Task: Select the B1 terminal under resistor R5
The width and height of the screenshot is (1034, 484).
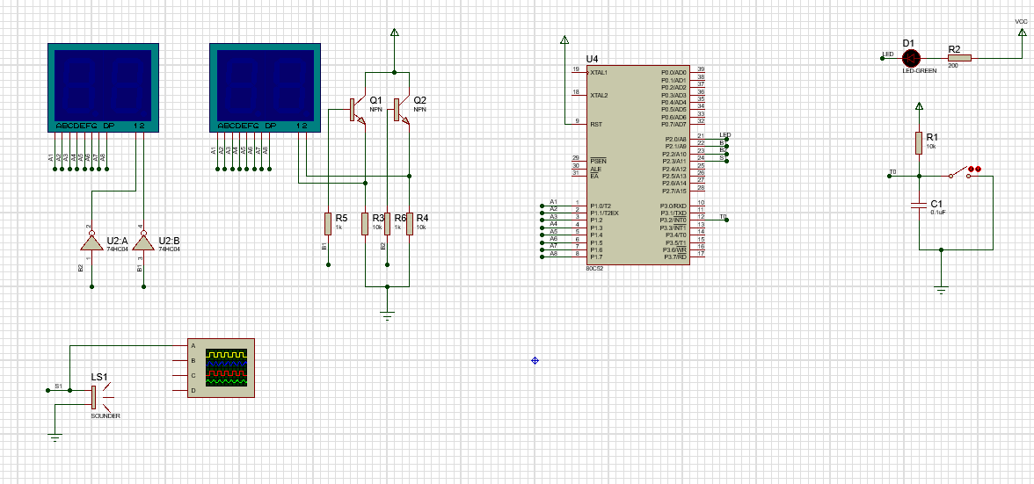Action: coord(328,264)
